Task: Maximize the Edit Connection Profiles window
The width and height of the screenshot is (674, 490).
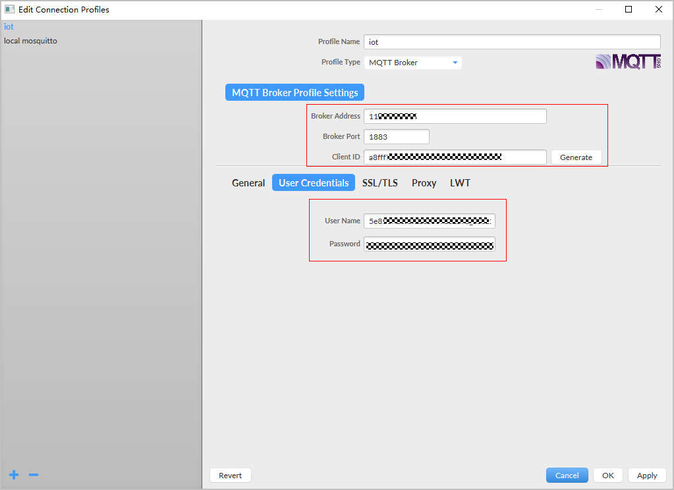Action: pyautogui.click(x=629, y=9)
